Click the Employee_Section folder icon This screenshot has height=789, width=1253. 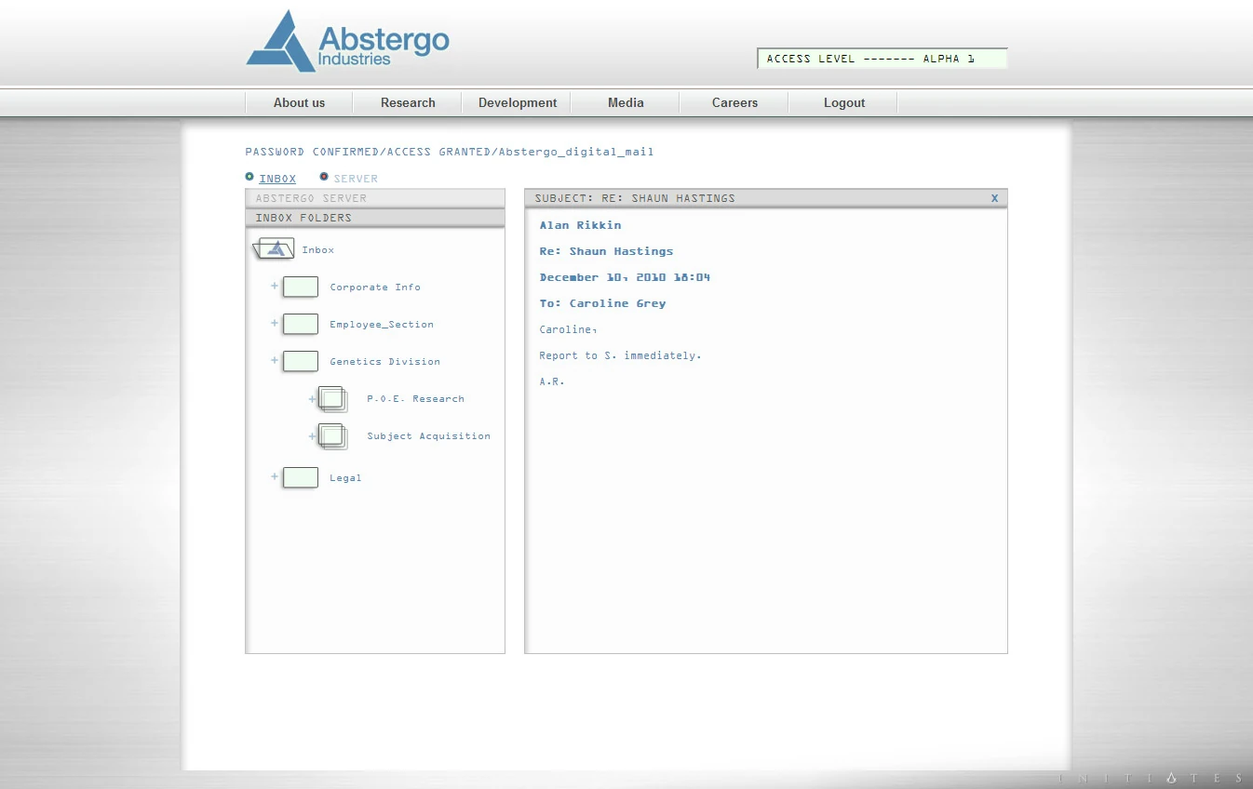[301, 324]
